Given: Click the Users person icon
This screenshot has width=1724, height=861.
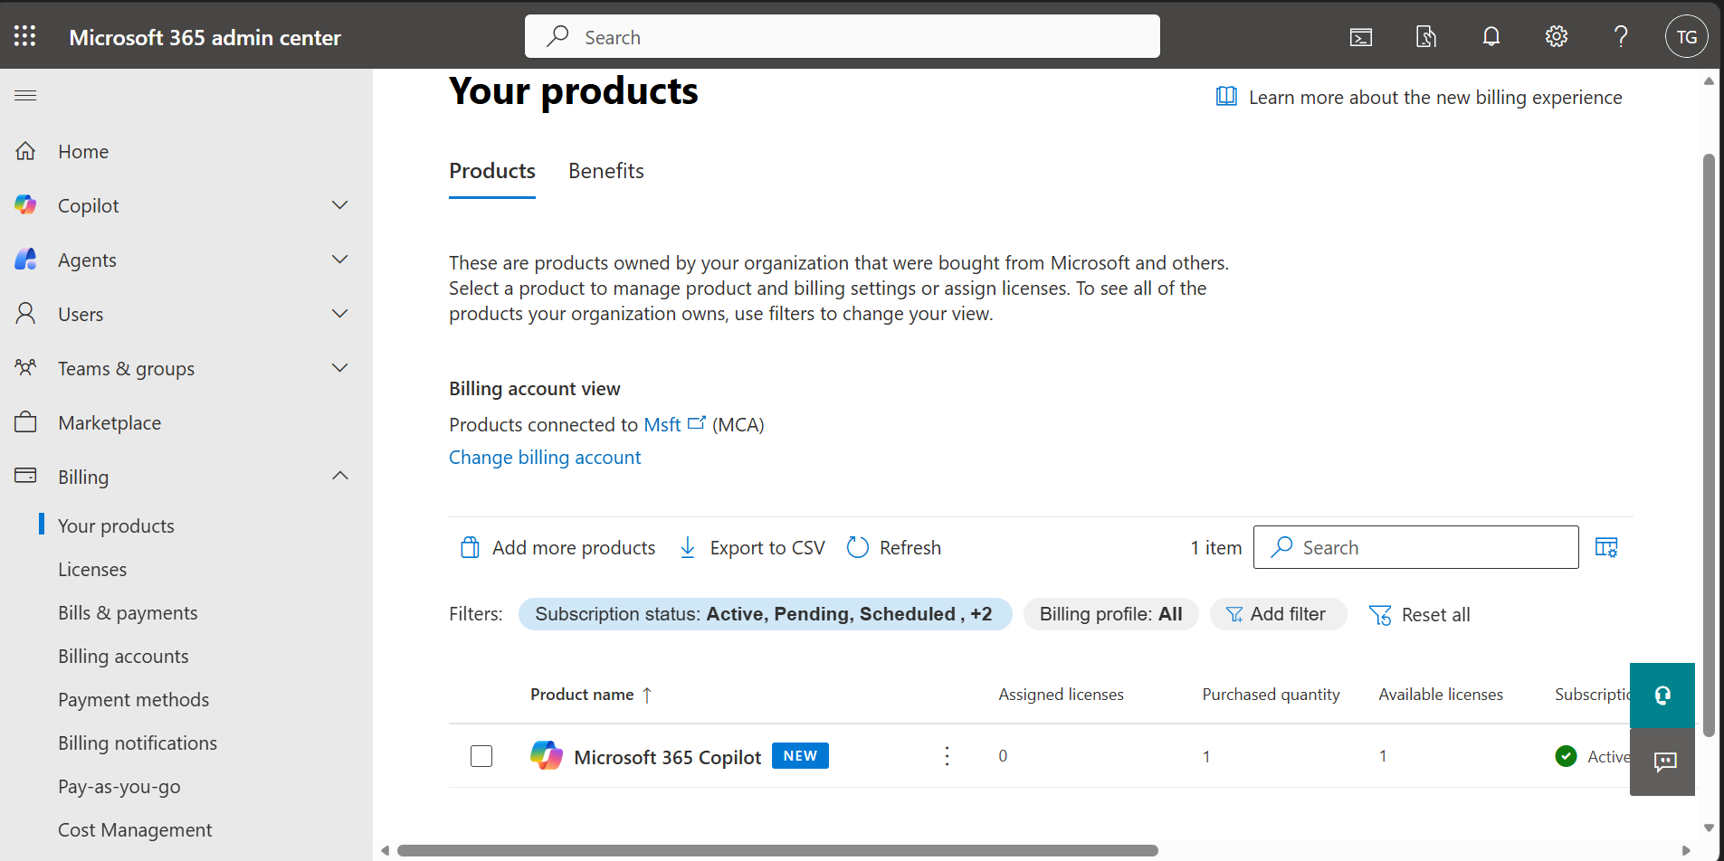Looking at the screenshot, I should [x=25, y=314].
